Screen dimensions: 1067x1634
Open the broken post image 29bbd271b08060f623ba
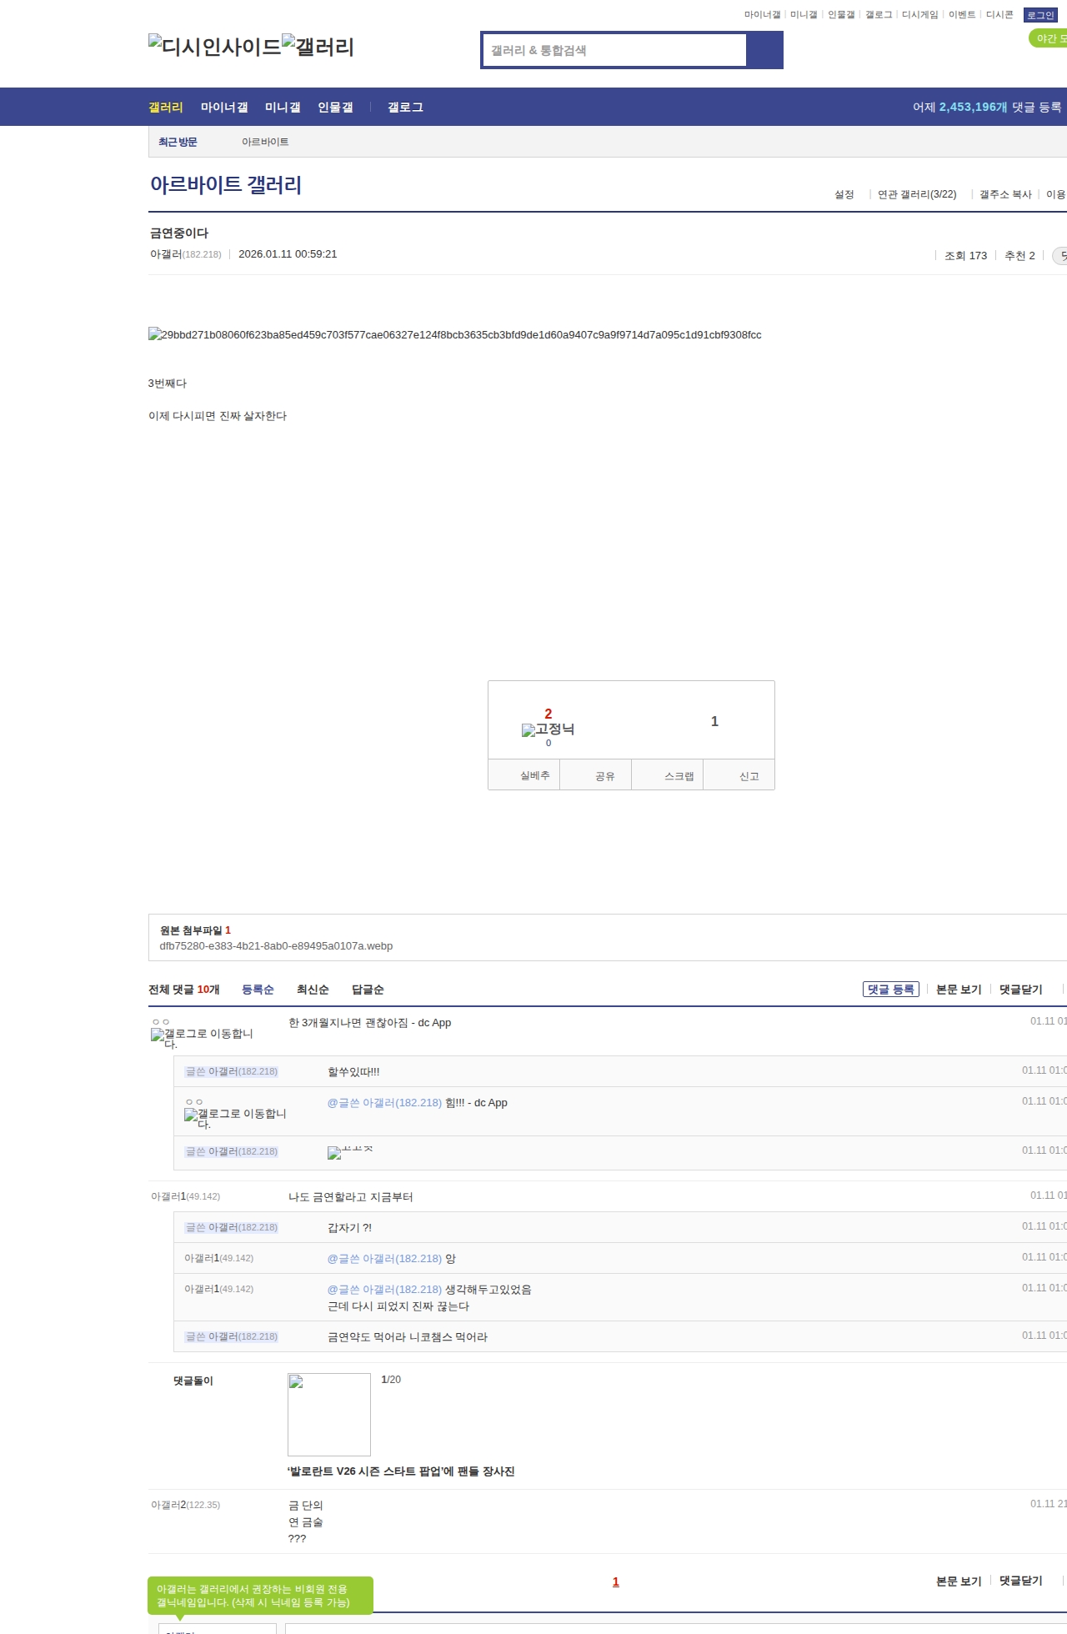point(455,334)
